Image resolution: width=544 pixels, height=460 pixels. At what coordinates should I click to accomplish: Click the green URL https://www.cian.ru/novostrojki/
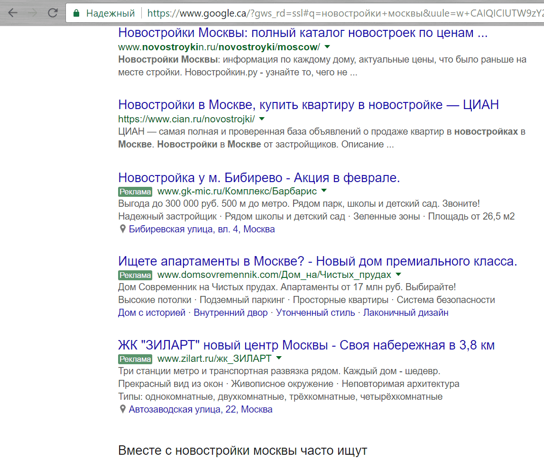pyautogui.click(x=187, y=119)
